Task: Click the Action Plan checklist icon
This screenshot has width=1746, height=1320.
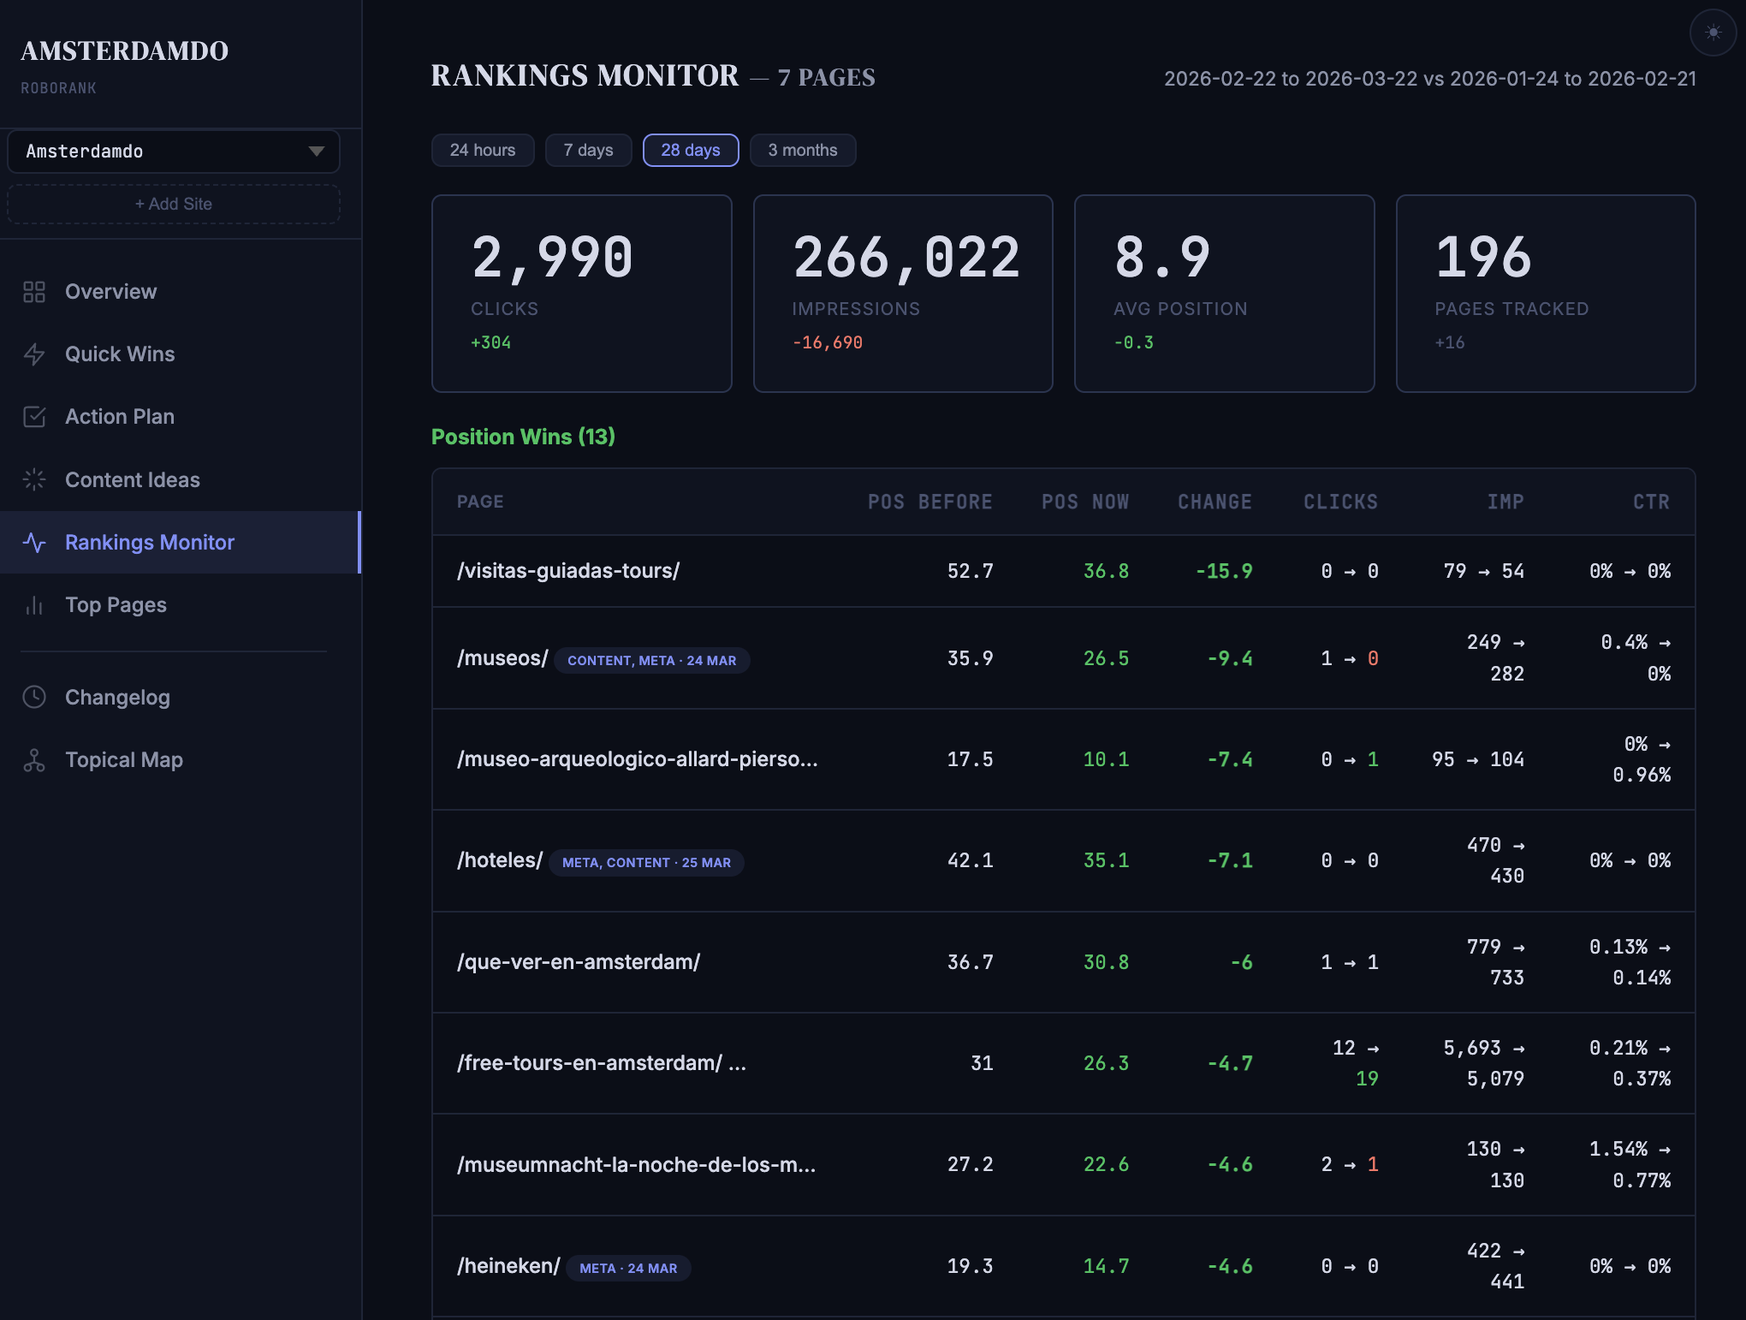Action: (35, 416)
